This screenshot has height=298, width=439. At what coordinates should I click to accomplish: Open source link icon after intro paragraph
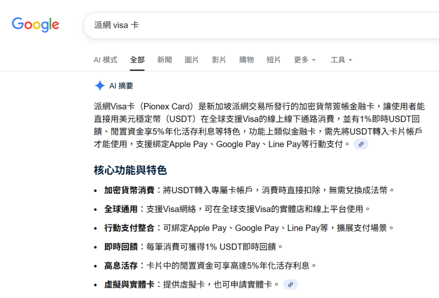361,145
